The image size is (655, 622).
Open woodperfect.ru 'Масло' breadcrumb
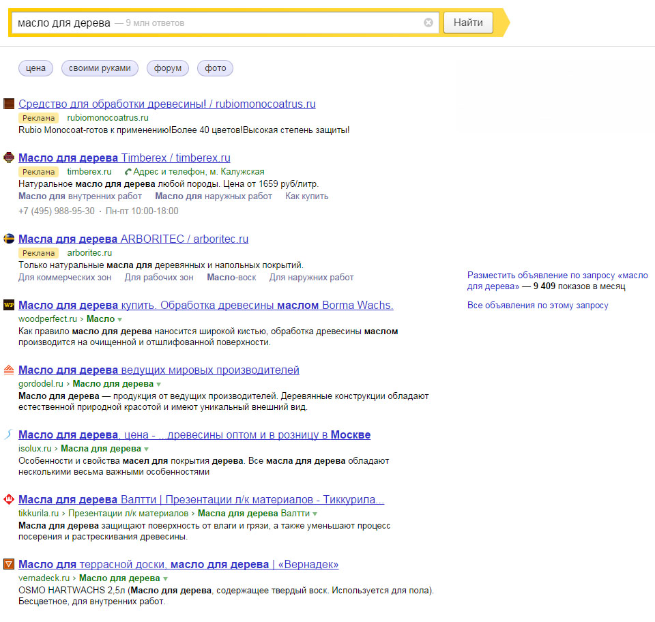pos(101,319)
